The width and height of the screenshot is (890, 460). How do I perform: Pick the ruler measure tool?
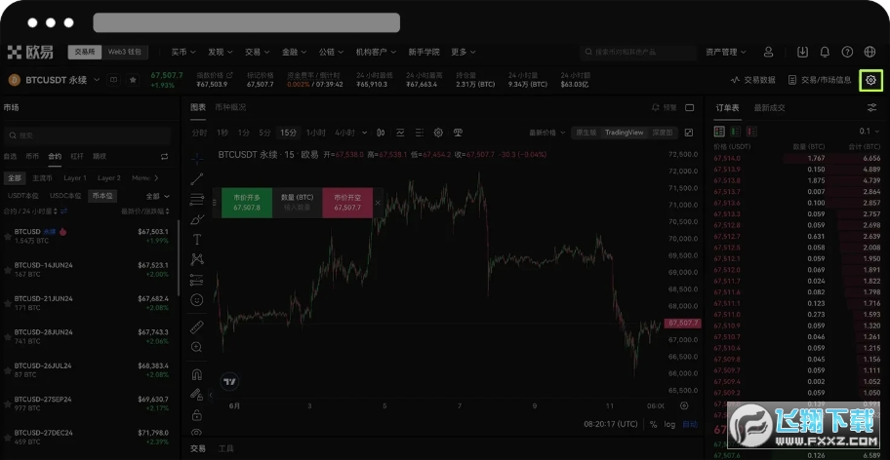(x=197, y=326)
